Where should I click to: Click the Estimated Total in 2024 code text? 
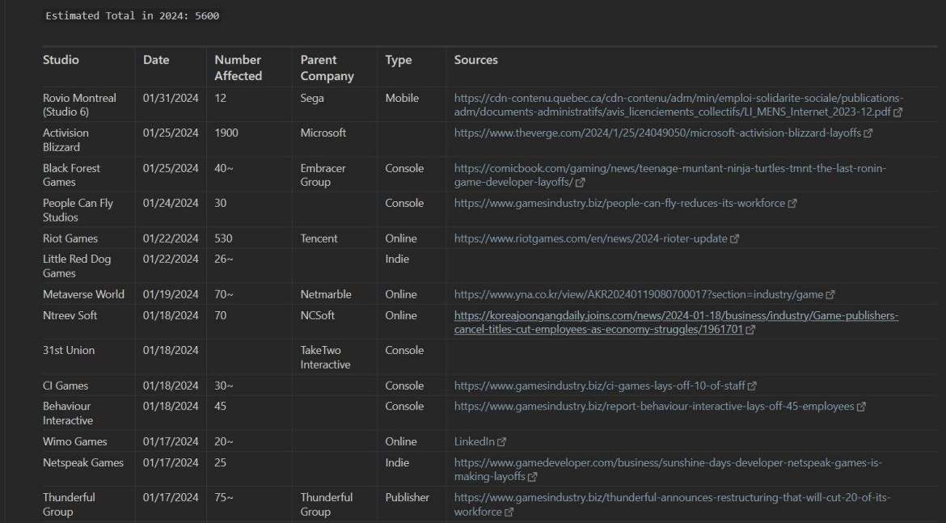coord(132,16)
